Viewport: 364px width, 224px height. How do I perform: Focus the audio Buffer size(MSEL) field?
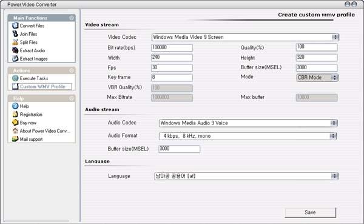pos(179,149)
